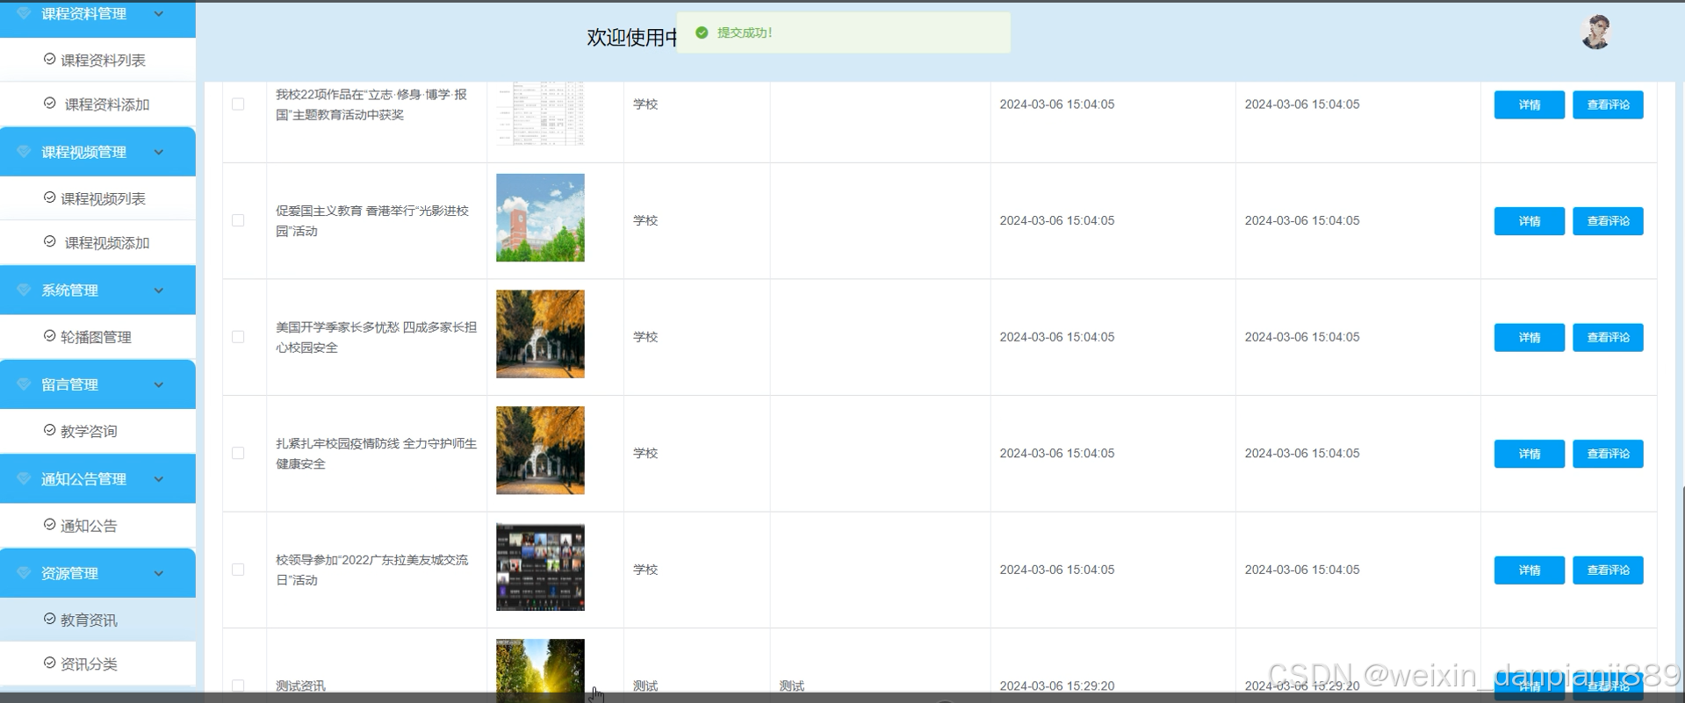The image size is (1685, 703).
Task: Click the check-circle icon beside 轮播图管理
Action: (50, 335)
